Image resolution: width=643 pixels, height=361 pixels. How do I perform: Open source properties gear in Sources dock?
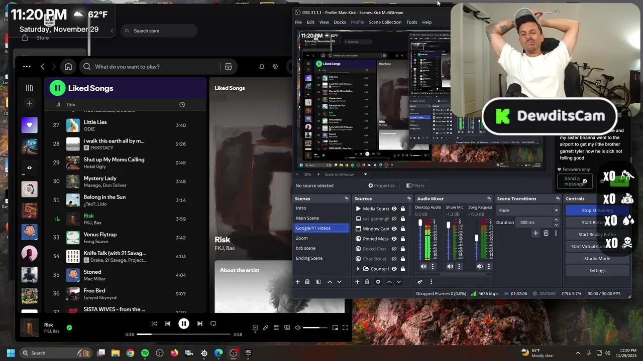(378, 282)
